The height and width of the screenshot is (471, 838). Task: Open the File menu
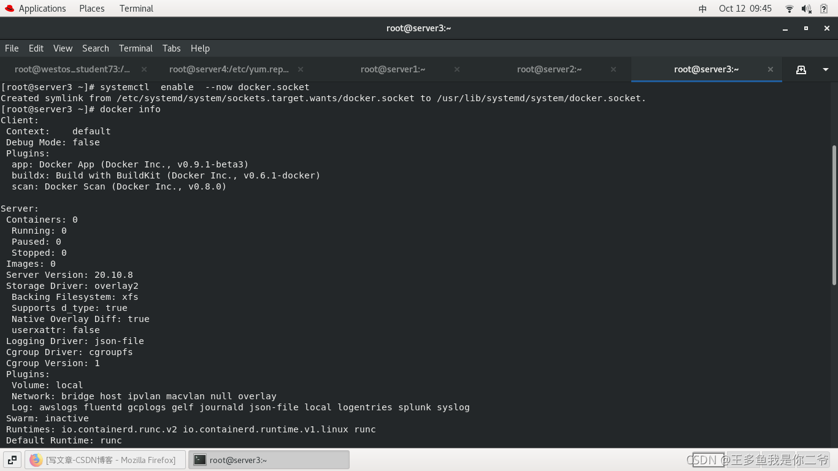[x=12, y=48]
